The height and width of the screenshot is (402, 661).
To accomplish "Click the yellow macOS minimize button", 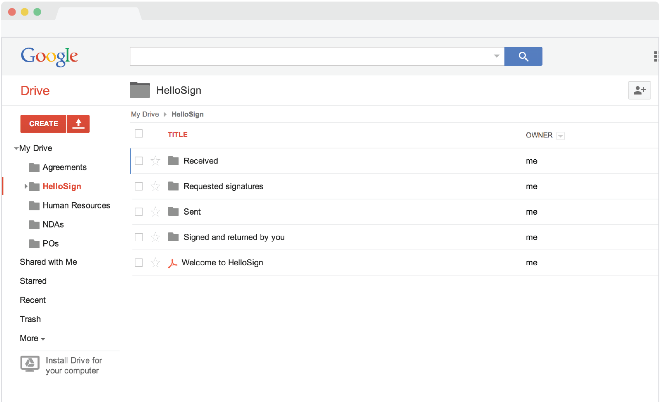I will (x=25, y=12).
